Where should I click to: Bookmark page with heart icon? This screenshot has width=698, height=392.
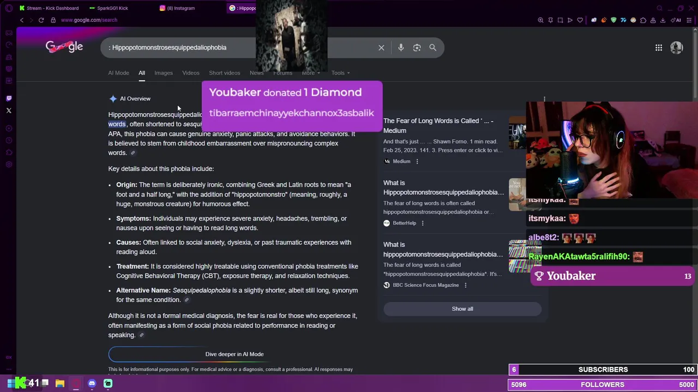(580, 20)
